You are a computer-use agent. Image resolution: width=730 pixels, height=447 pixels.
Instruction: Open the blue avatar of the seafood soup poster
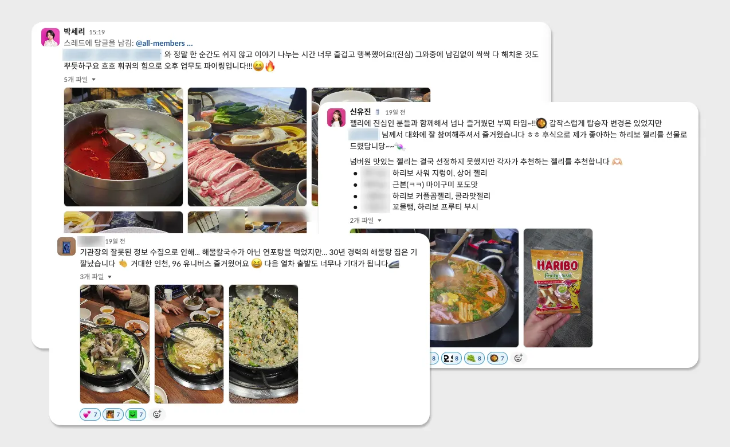[66, 246]
